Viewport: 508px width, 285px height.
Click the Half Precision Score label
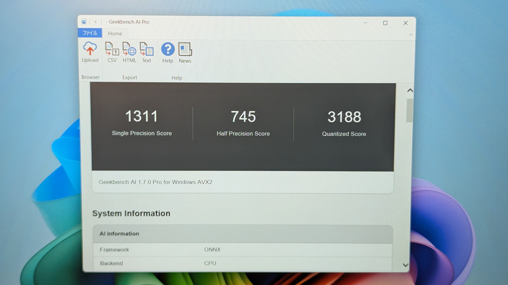click(243, 133)
